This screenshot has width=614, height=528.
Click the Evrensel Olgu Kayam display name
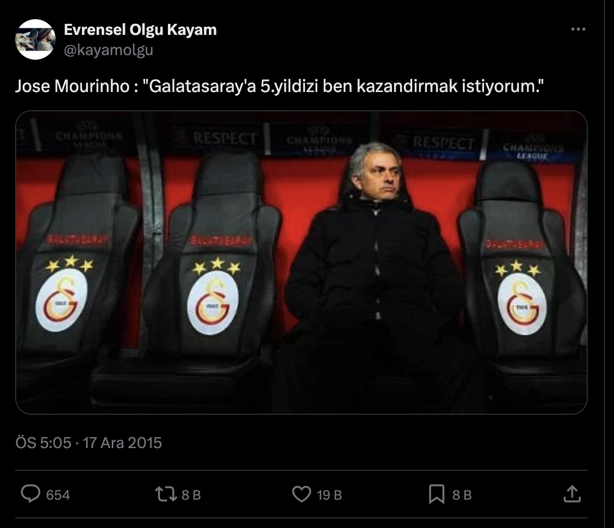point(140,30)
